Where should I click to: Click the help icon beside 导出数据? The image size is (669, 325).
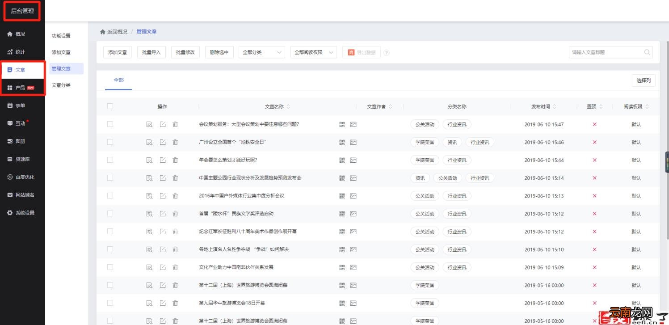tap(387, 53)
